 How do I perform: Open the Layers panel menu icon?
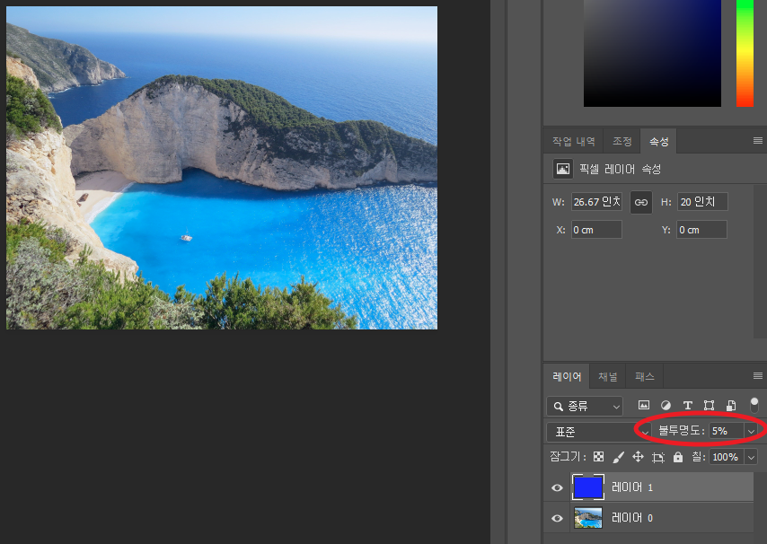758,376
